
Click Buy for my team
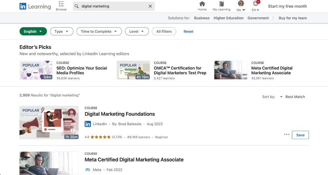click(x=293, y=18)
